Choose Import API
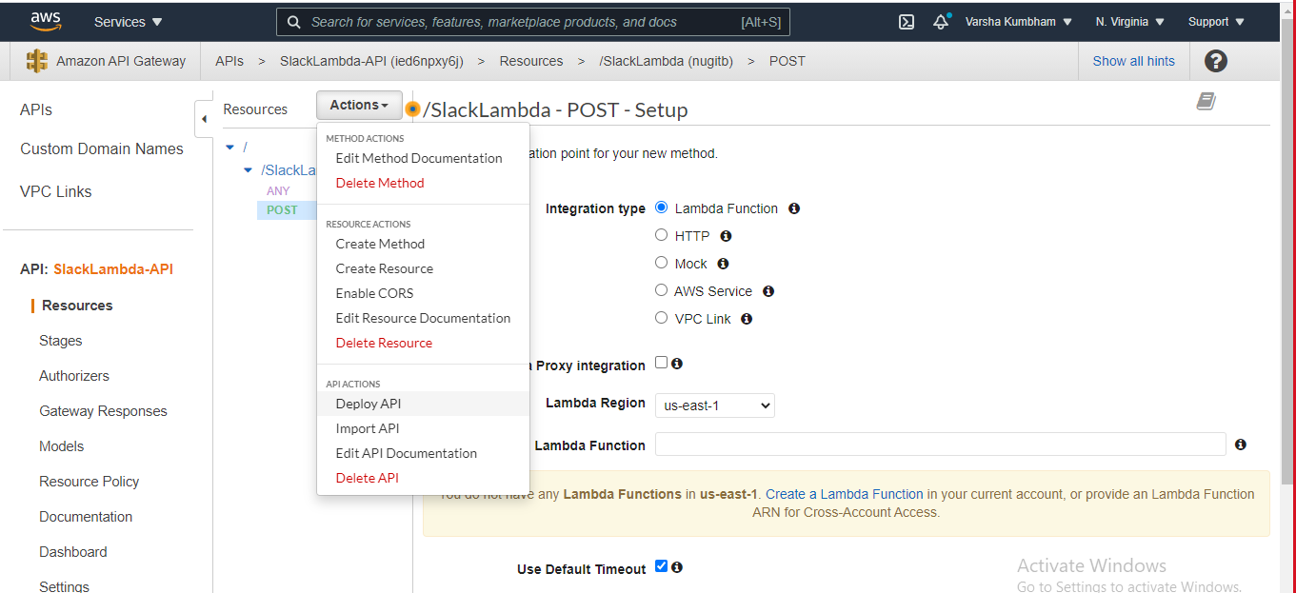Viewport: 1296px width, 593px height. 368,428
